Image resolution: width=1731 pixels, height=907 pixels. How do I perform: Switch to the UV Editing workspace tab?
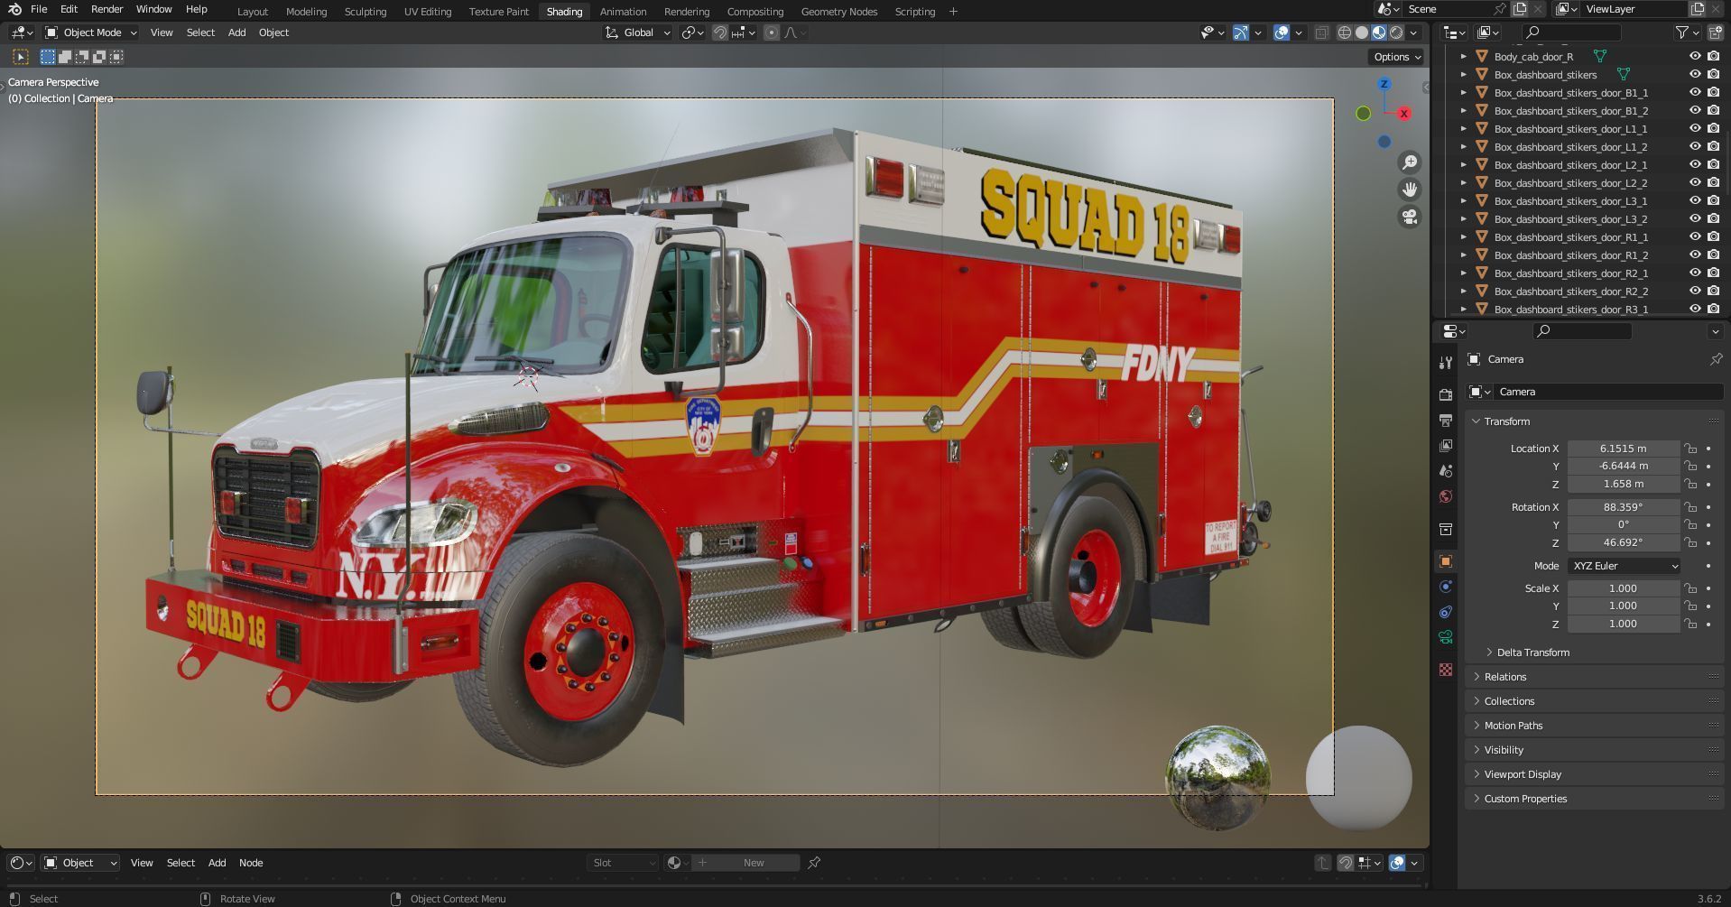pos(428,12)
